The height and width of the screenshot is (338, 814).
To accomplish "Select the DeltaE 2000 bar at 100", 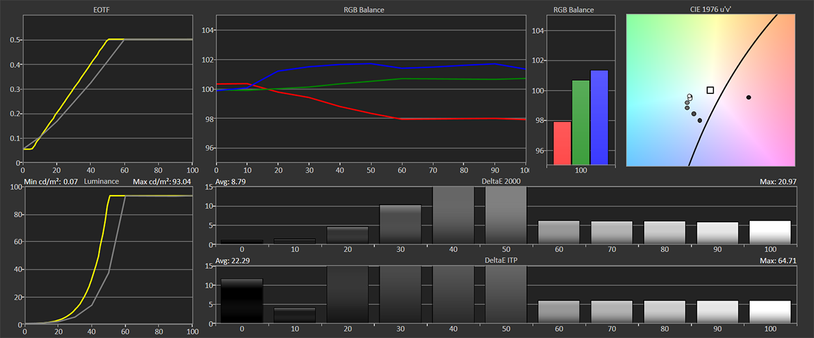I will (769, 233).
